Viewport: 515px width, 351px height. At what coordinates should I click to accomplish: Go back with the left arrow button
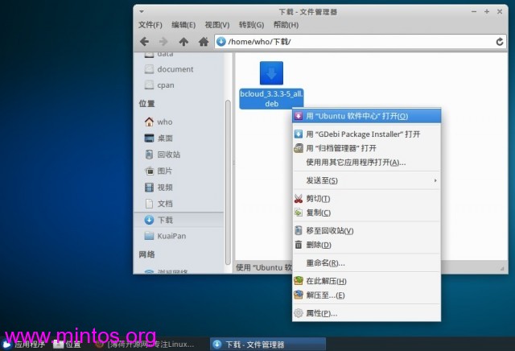coord(144,42)
